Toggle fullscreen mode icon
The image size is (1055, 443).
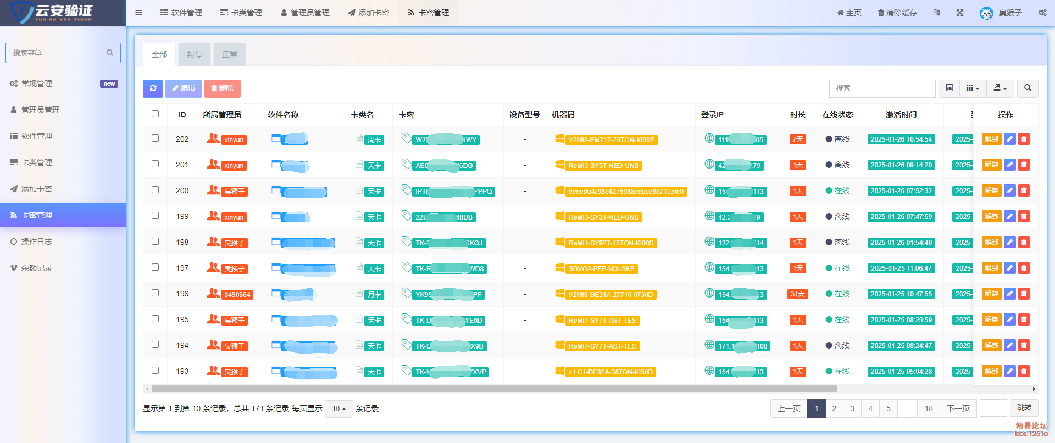point(960,13)
